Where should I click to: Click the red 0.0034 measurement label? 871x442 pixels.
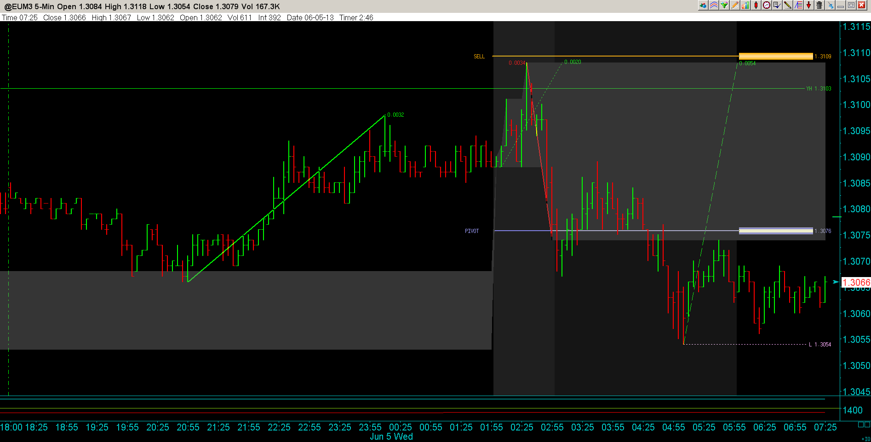click(517, 63)
